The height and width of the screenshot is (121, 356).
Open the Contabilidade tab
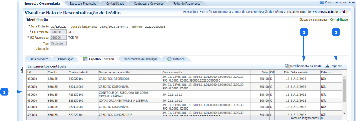pos(115,4)
